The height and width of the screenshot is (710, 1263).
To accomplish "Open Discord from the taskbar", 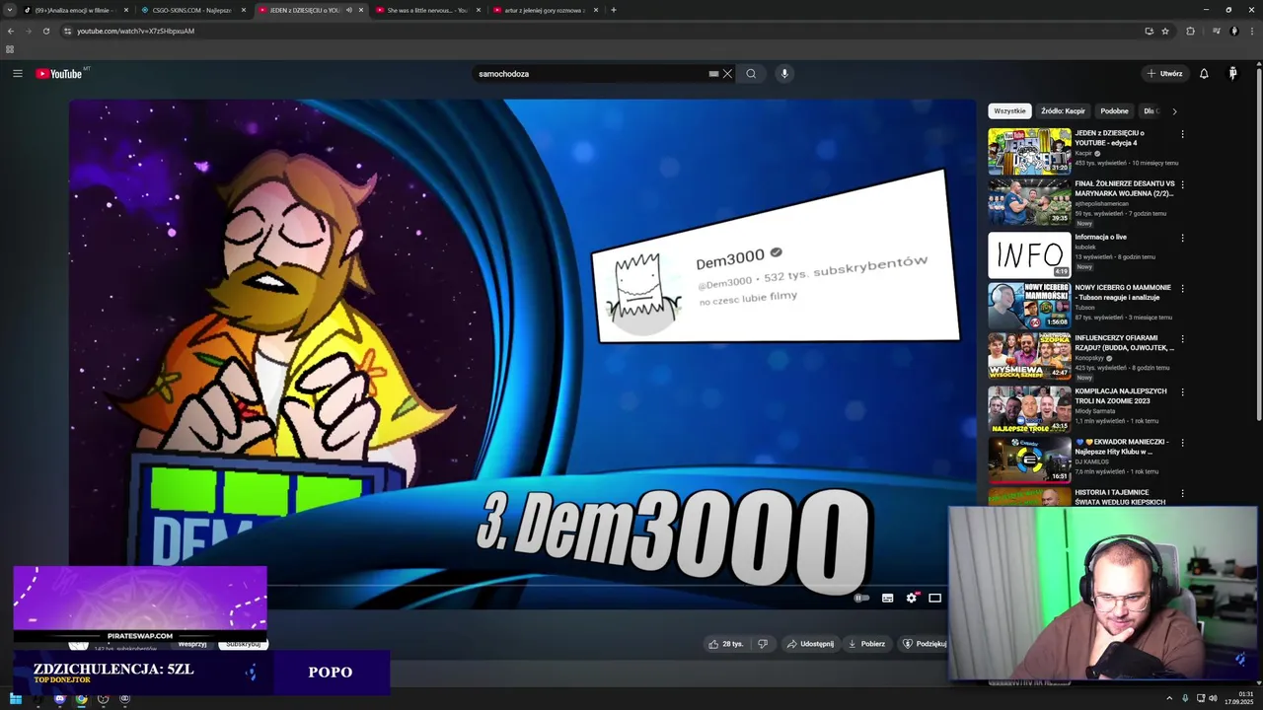I will 59,699.
